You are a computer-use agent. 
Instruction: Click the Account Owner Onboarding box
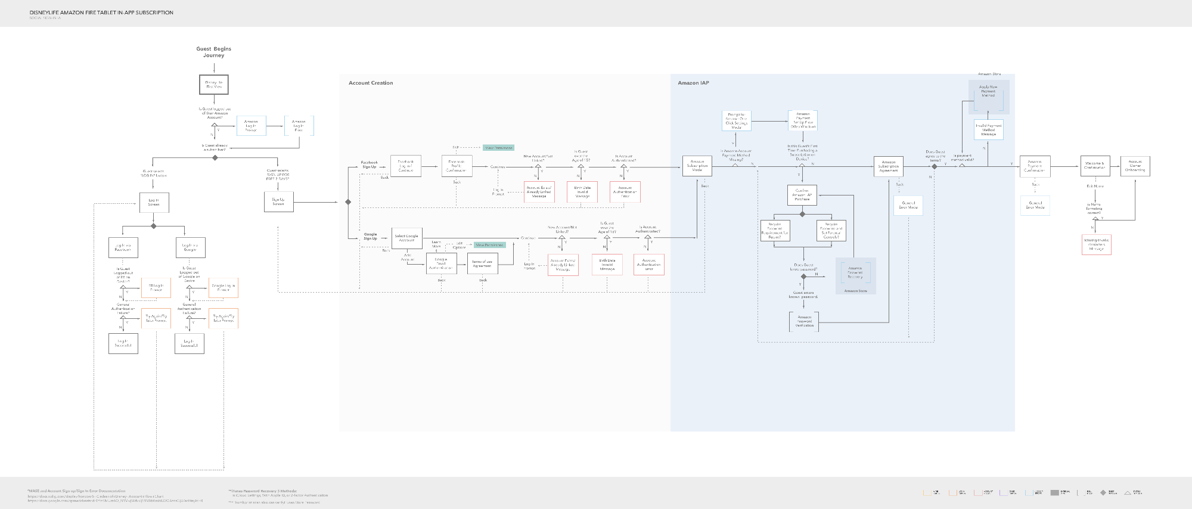[1135, 166]
